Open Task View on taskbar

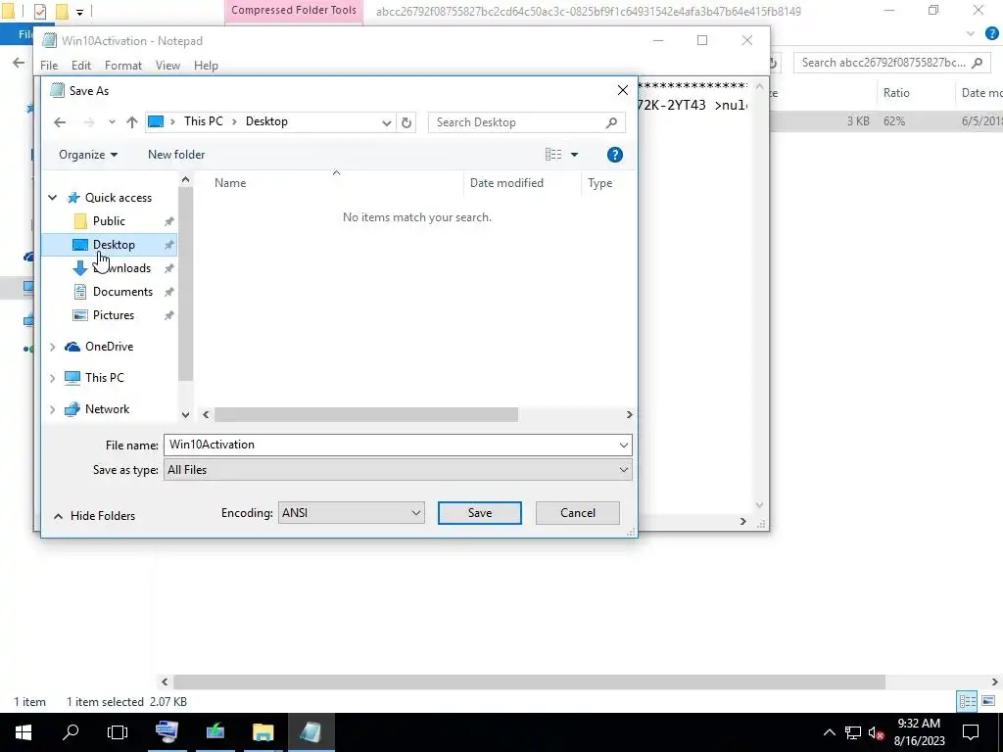pos(118,732)
